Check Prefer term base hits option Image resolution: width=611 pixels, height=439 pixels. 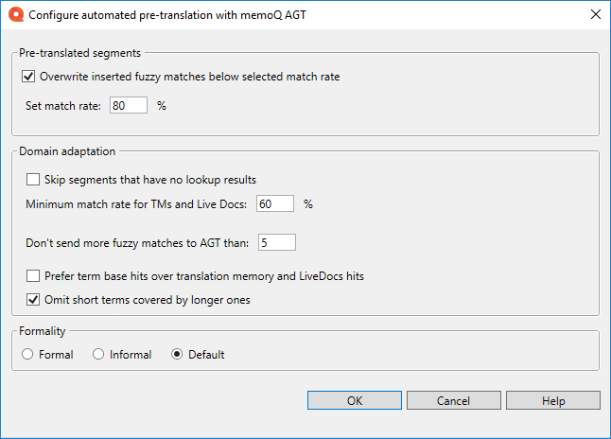(34, 276)
